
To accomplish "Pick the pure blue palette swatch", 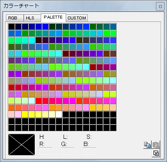I will [x=45, y=27].
